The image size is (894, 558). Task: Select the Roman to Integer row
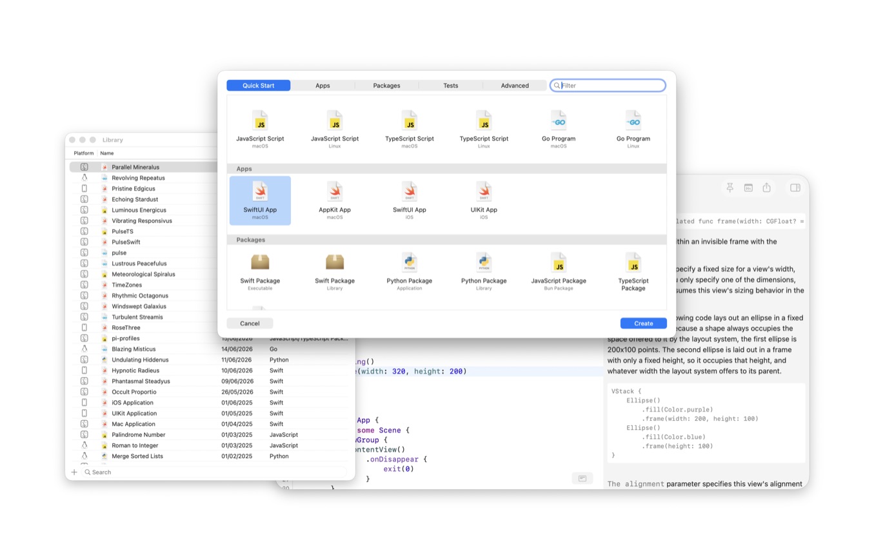210,445
